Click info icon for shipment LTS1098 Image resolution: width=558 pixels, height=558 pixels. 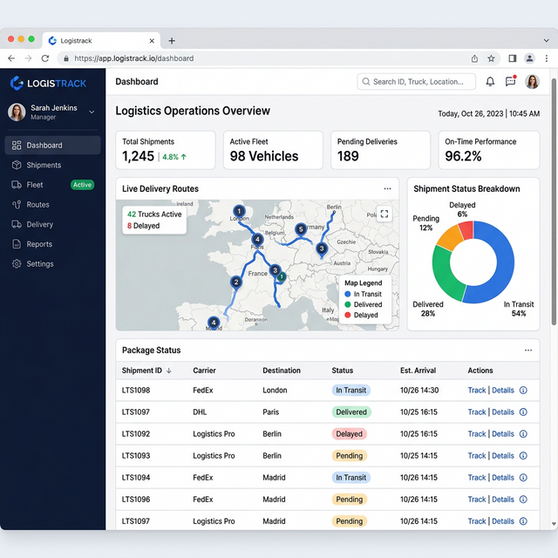point(523,391)
